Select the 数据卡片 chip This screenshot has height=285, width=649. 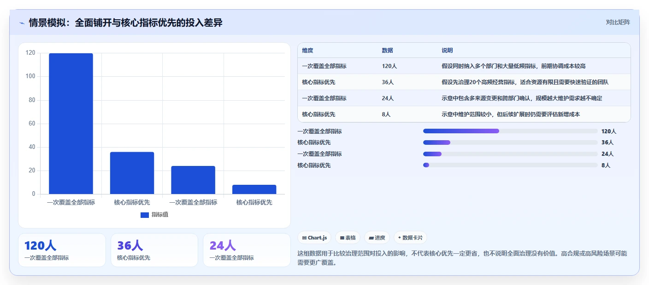[410, 238]
